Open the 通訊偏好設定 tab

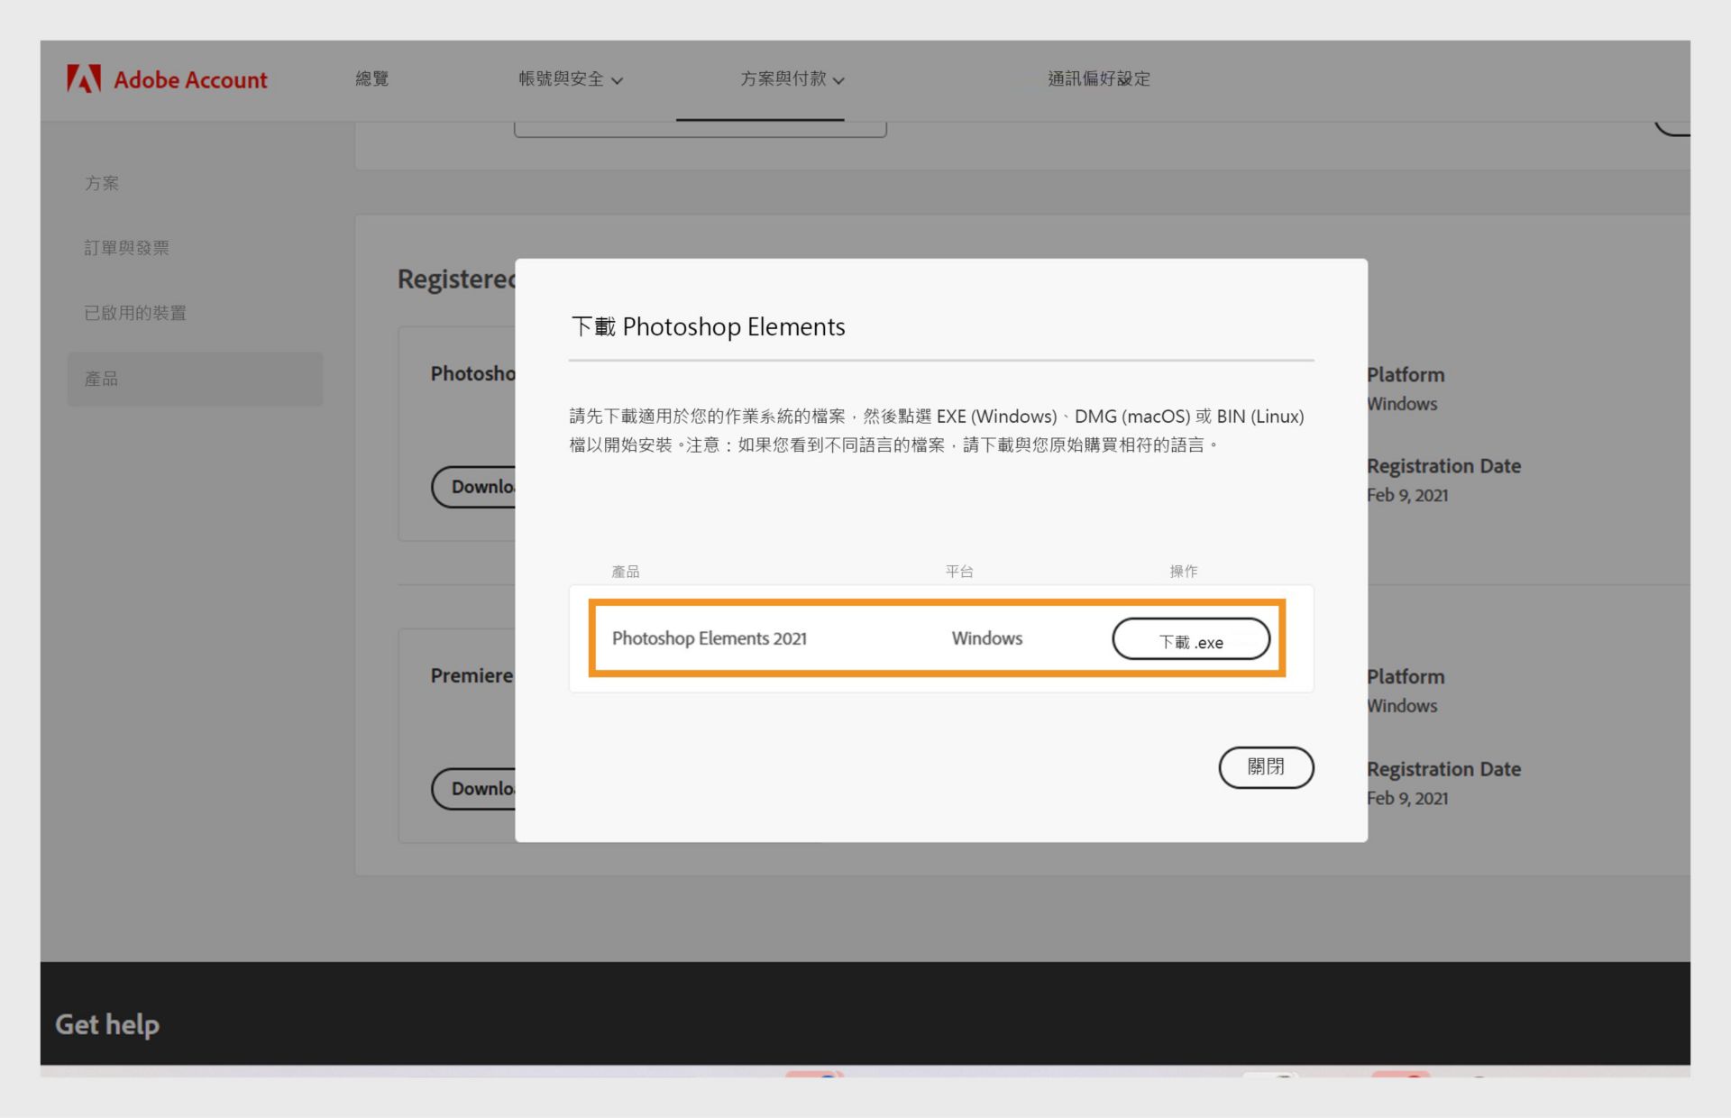1098,79
